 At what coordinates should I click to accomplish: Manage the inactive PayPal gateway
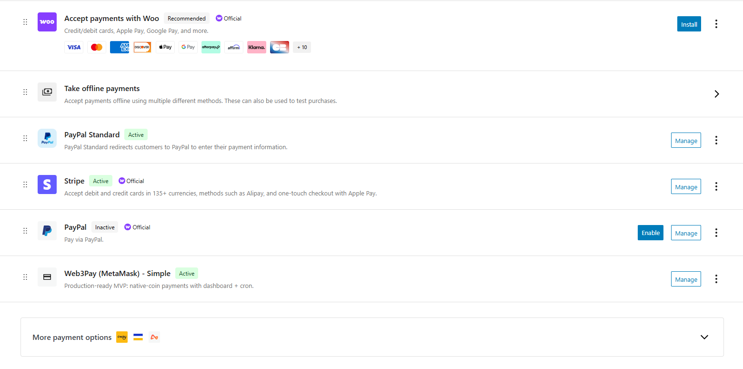pyautogui.click(x=686, y=233)
